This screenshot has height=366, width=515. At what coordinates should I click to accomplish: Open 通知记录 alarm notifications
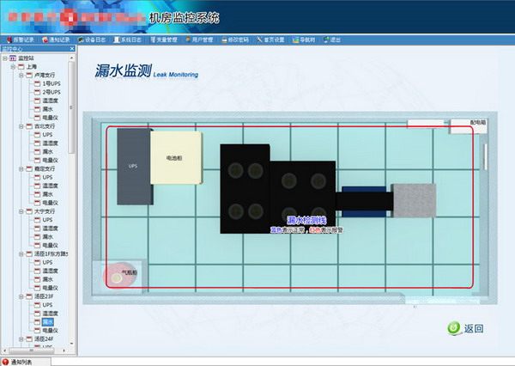pyautogui.click(x=58, y=40)
